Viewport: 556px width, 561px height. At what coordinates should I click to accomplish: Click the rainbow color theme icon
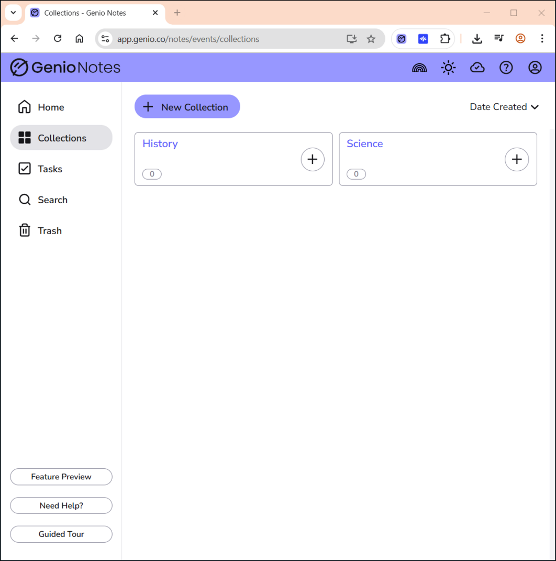(x=419, y=68)
